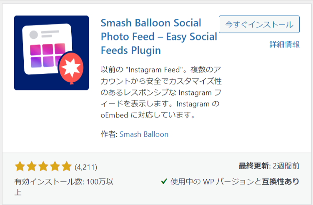The height and width of the screenshot is (205, 313).
Task: Open the Smash Balloon author link
Action: click(x=144, y=134)
